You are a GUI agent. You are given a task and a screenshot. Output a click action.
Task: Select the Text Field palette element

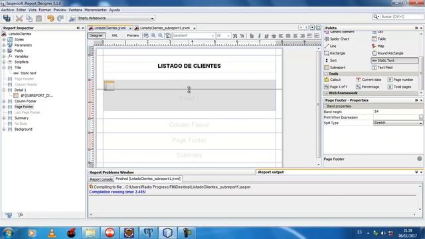click(x=382, y=68)
